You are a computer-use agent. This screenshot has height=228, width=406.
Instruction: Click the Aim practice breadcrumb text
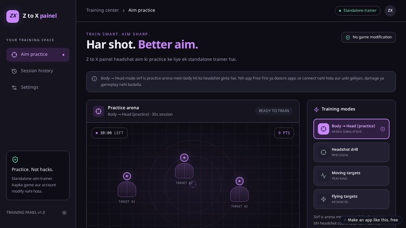(142, 10)
